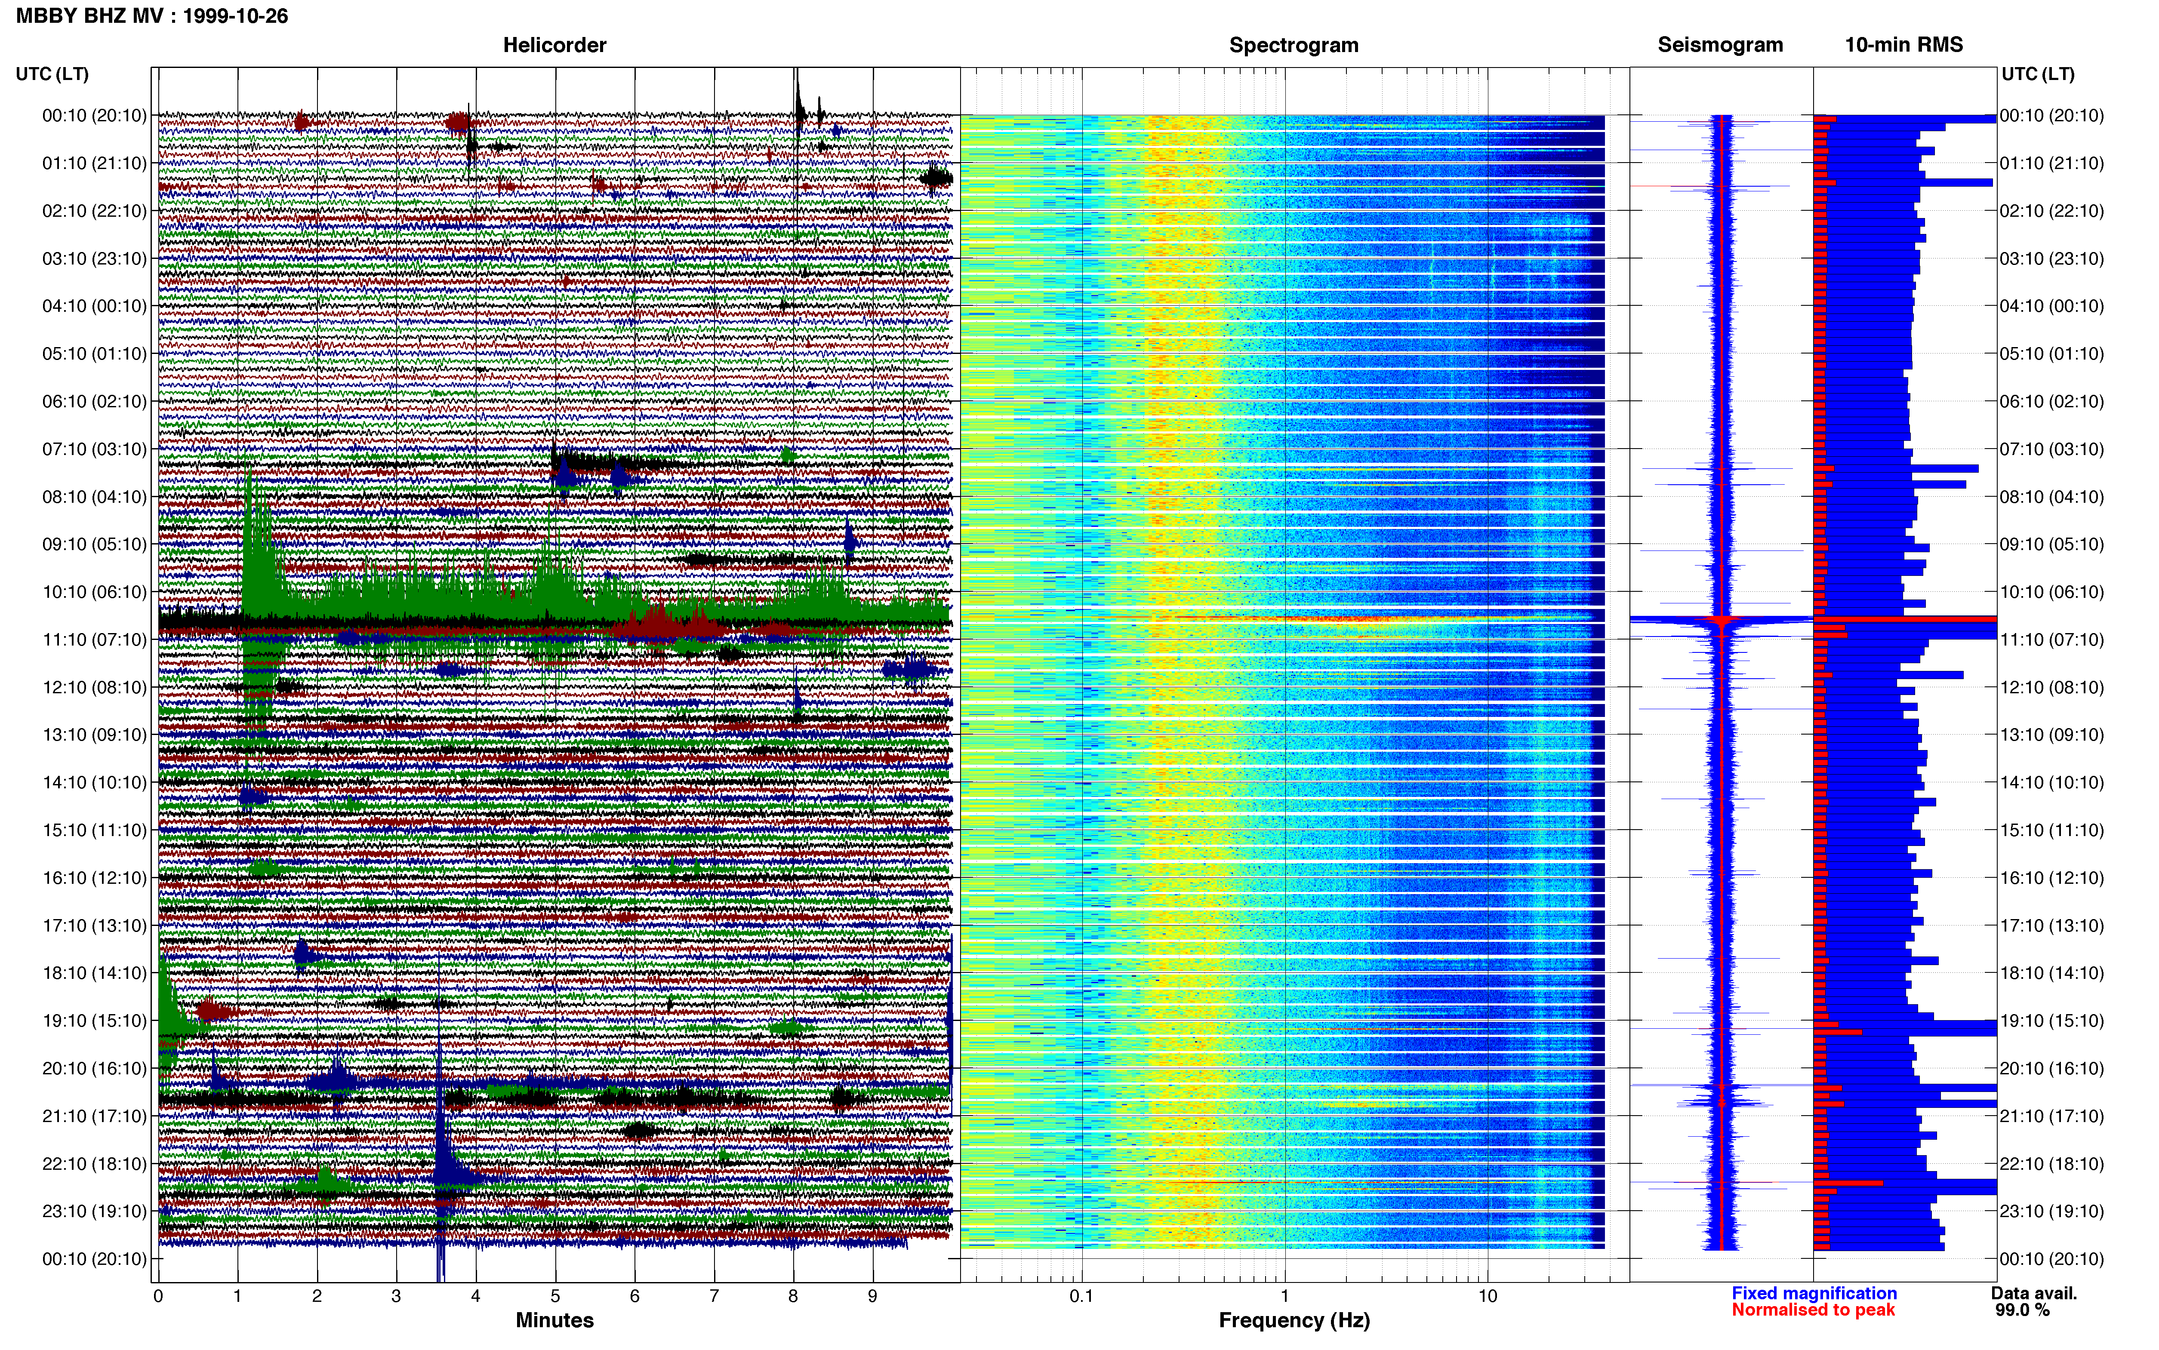Click the 'Helicorder' panel heading
This screenshot has width=2159, height=1350.
point(554,45)
